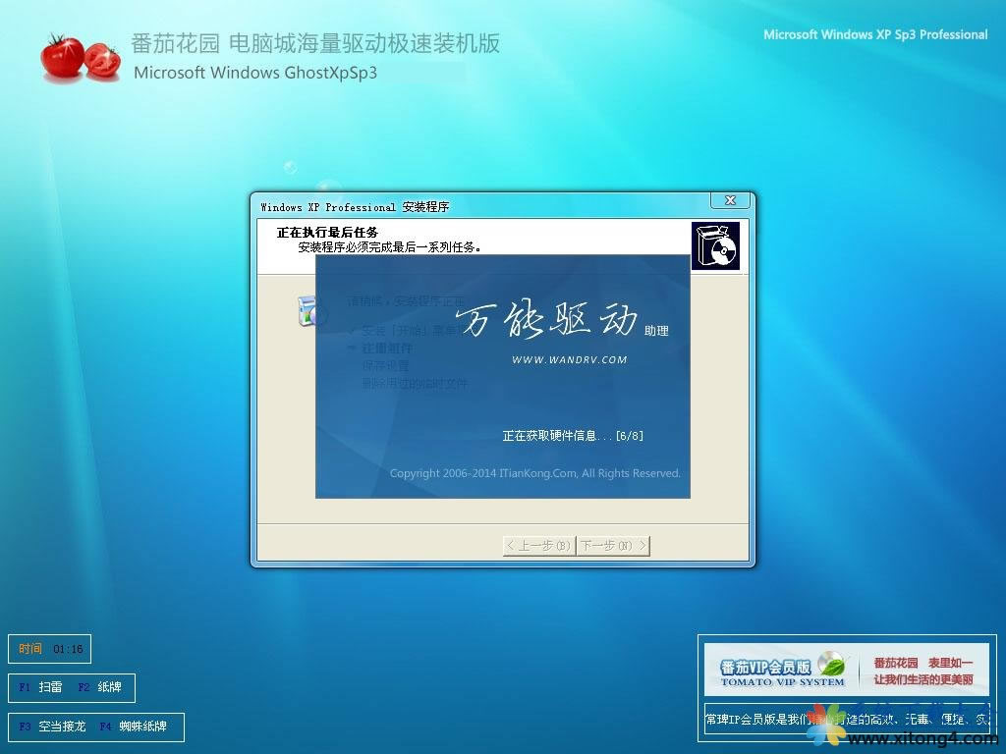Viewport: 1006px width, 754px height.
Task: Close the Windows XP setup dialog
Action: pyautogui.click(x=730, y=201)
